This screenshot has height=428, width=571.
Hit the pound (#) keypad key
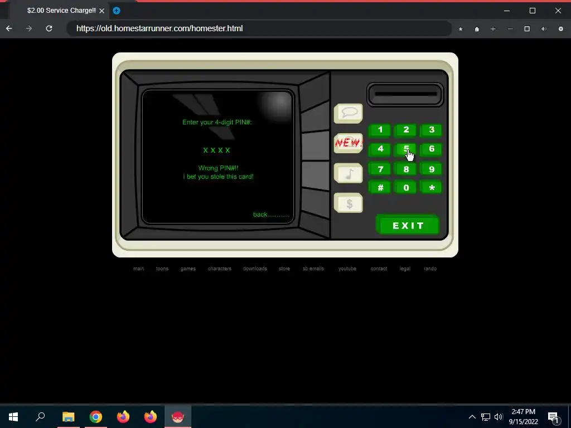tap(380, 188)
